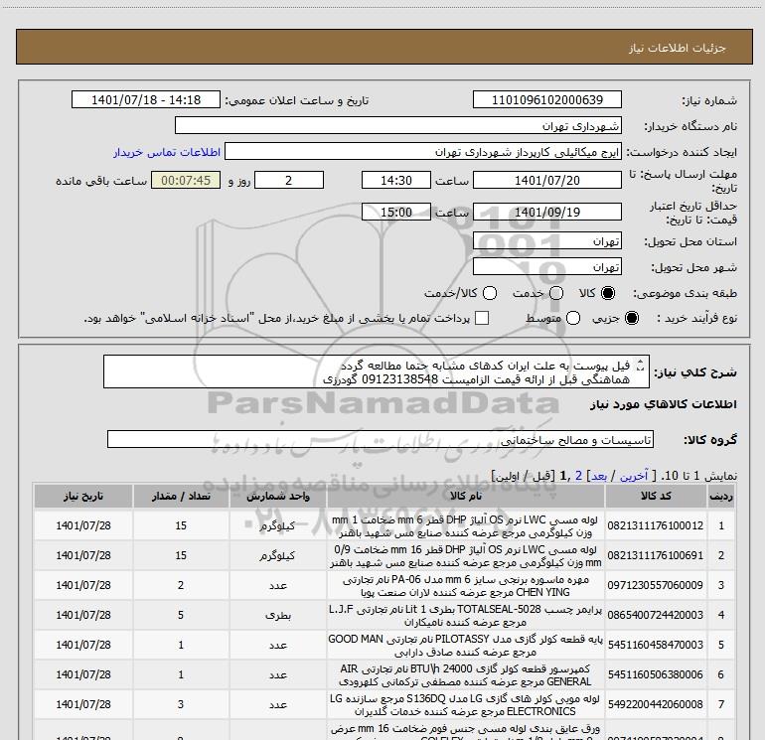Click price validity time 15:00
The height and width of the screenshot is (740, 765).
pyautogui.click(x=396, y=212)
